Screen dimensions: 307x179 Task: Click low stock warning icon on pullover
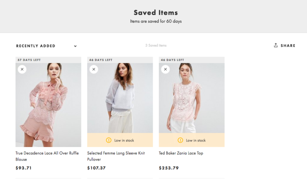(x=108, y=140)
